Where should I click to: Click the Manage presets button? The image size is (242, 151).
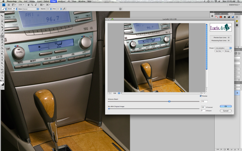(227, 51)
